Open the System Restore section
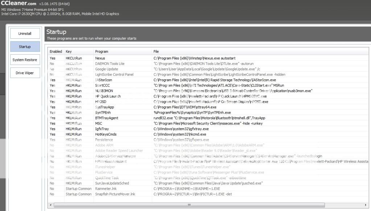Viewport: 371px width, 211px height. [25, 60]
